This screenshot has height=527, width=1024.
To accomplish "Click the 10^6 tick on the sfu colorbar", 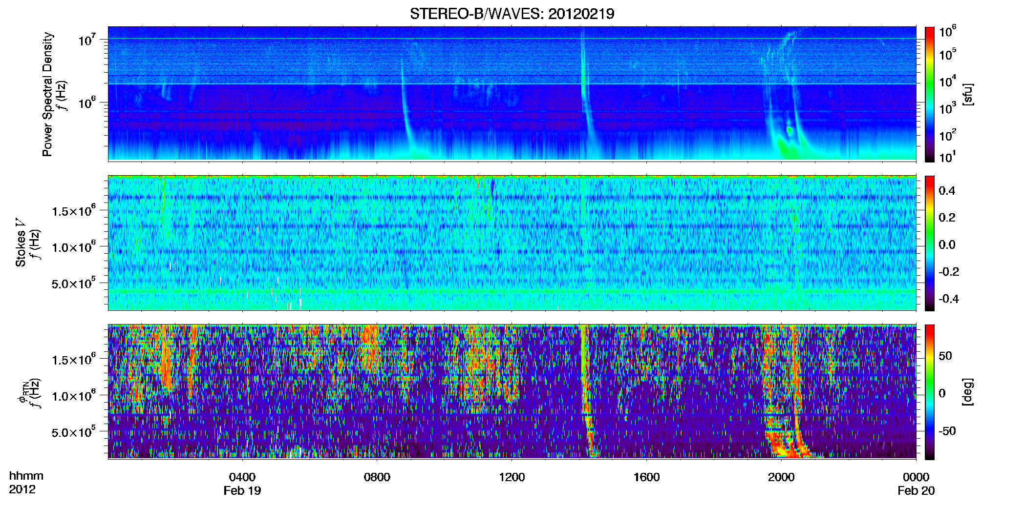I will pyautogui.click(x=948, y=32).
